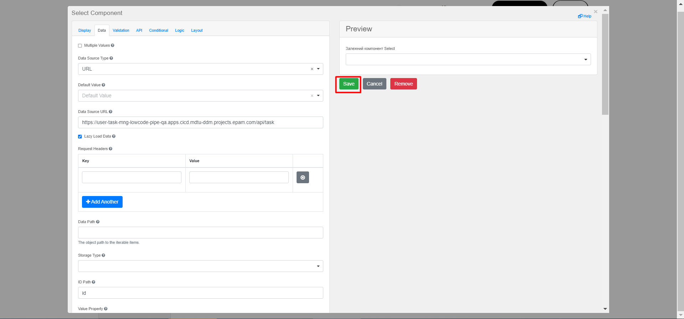Click the help icon next to Data Path

coord(98,222)
